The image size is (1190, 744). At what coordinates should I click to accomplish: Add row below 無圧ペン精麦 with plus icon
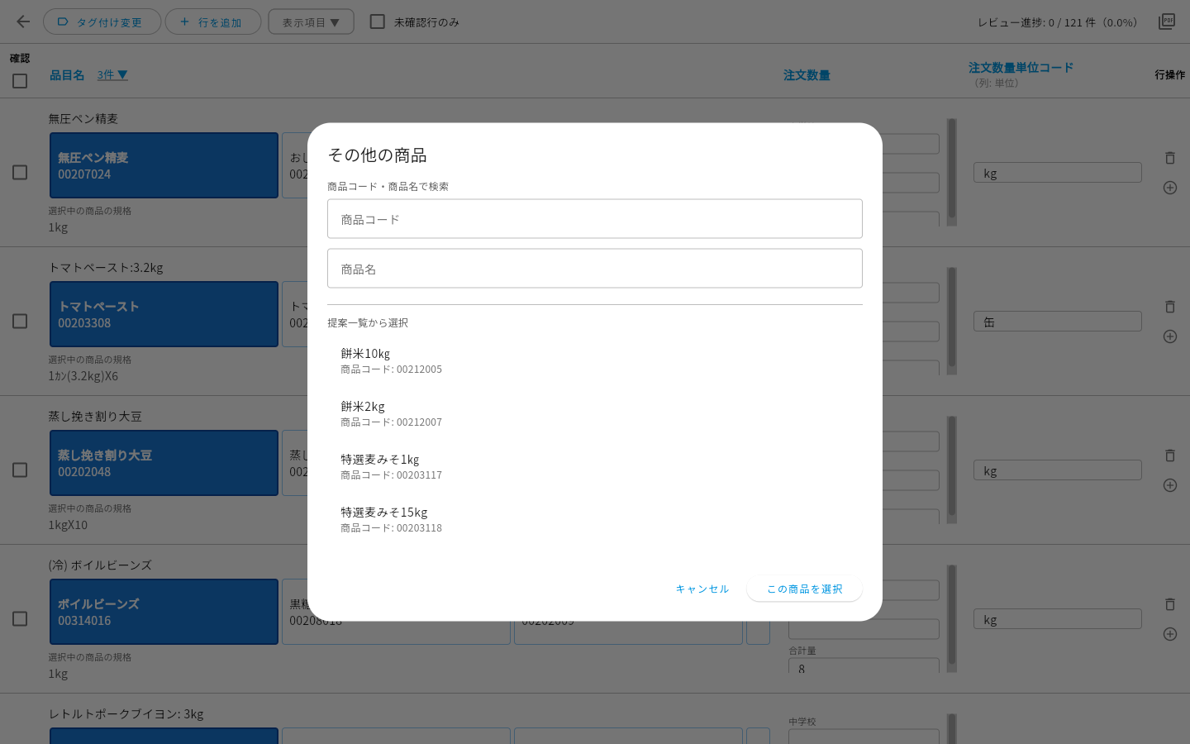1170,188
